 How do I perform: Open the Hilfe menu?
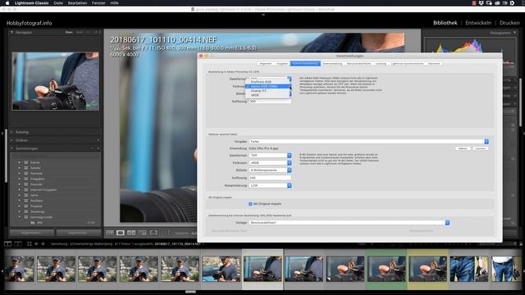pyautogui.click(x=114, y=3)
